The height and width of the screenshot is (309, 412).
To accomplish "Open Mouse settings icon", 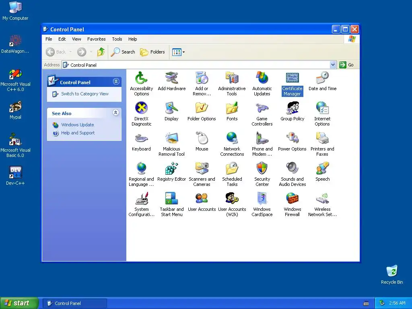I will (x=202, y=142).
